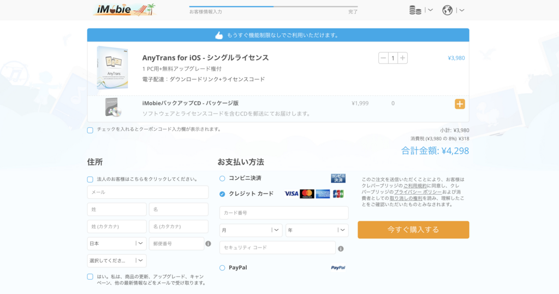Open the 取り消しの権利 link
Image resolution: width=559 pixels, height=294 pixels.
406,198
